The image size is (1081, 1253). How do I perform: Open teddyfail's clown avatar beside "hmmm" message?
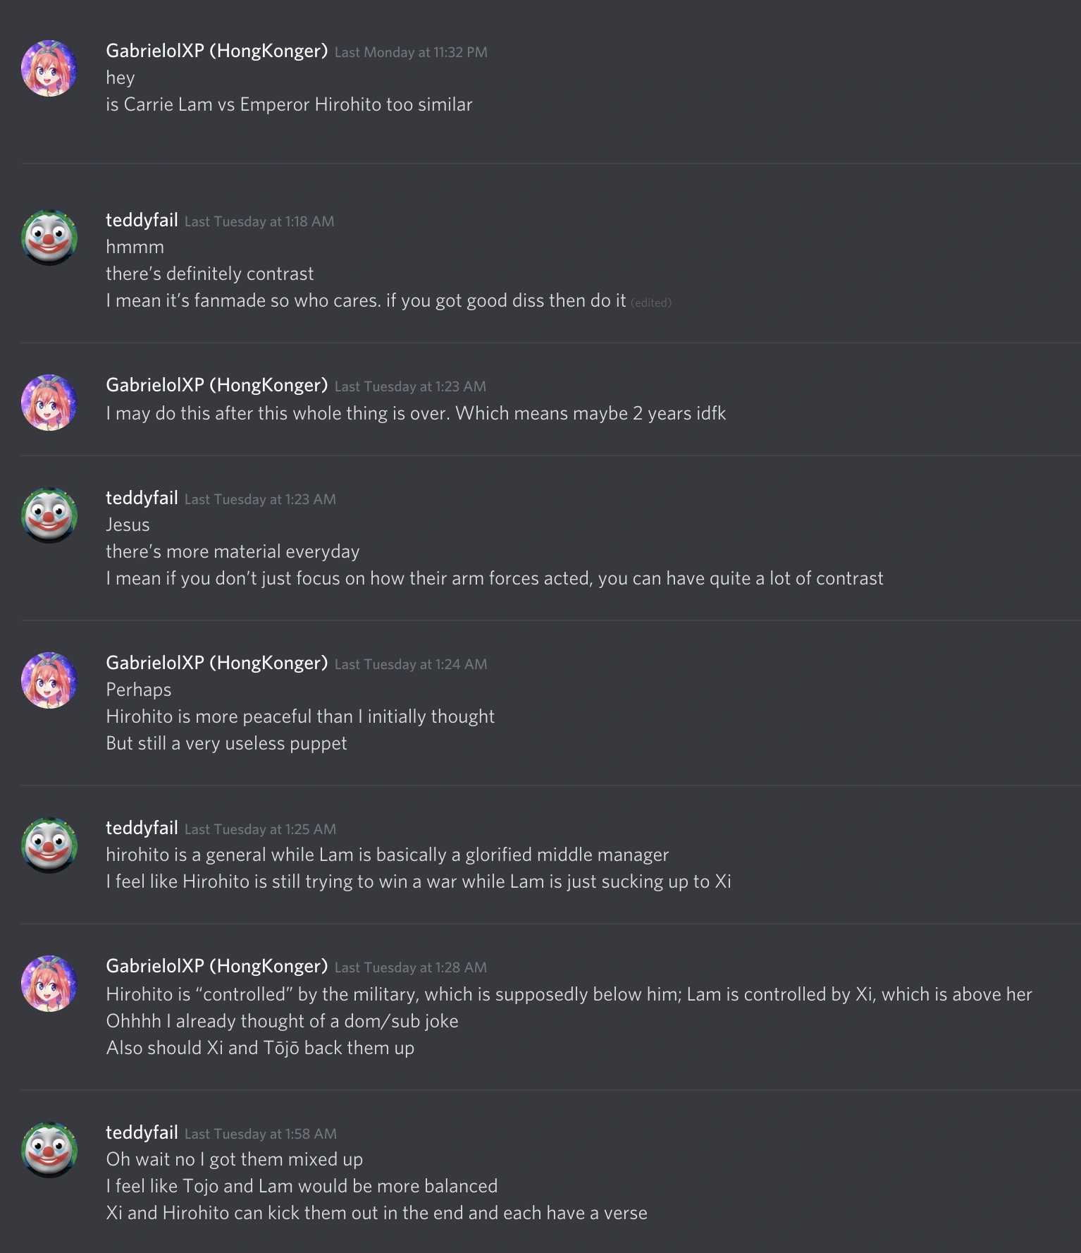pyautogui.click(x=49, y=238)
